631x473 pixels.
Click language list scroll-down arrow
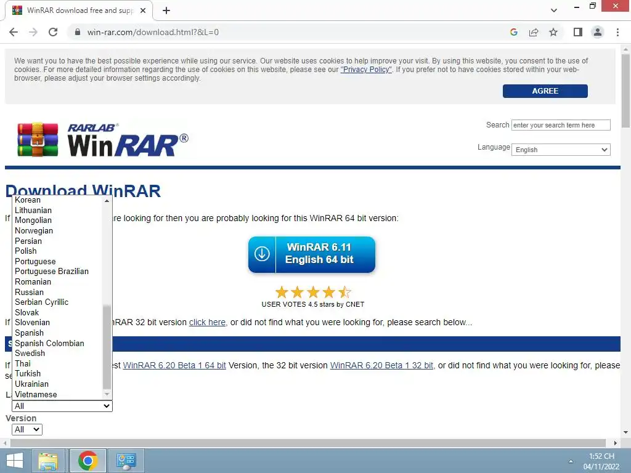tap(107, 394)
